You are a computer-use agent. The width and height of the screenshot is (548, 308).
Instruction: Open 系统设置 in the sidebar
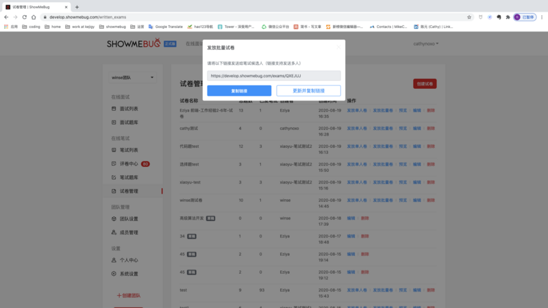click(129, 274)
